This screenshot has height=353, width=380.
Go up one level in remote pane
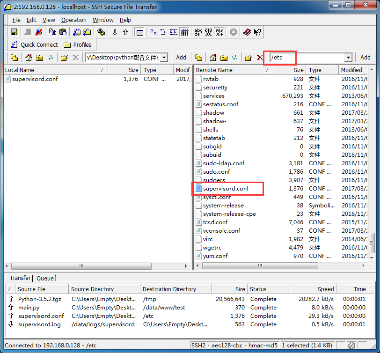point(224,58)
